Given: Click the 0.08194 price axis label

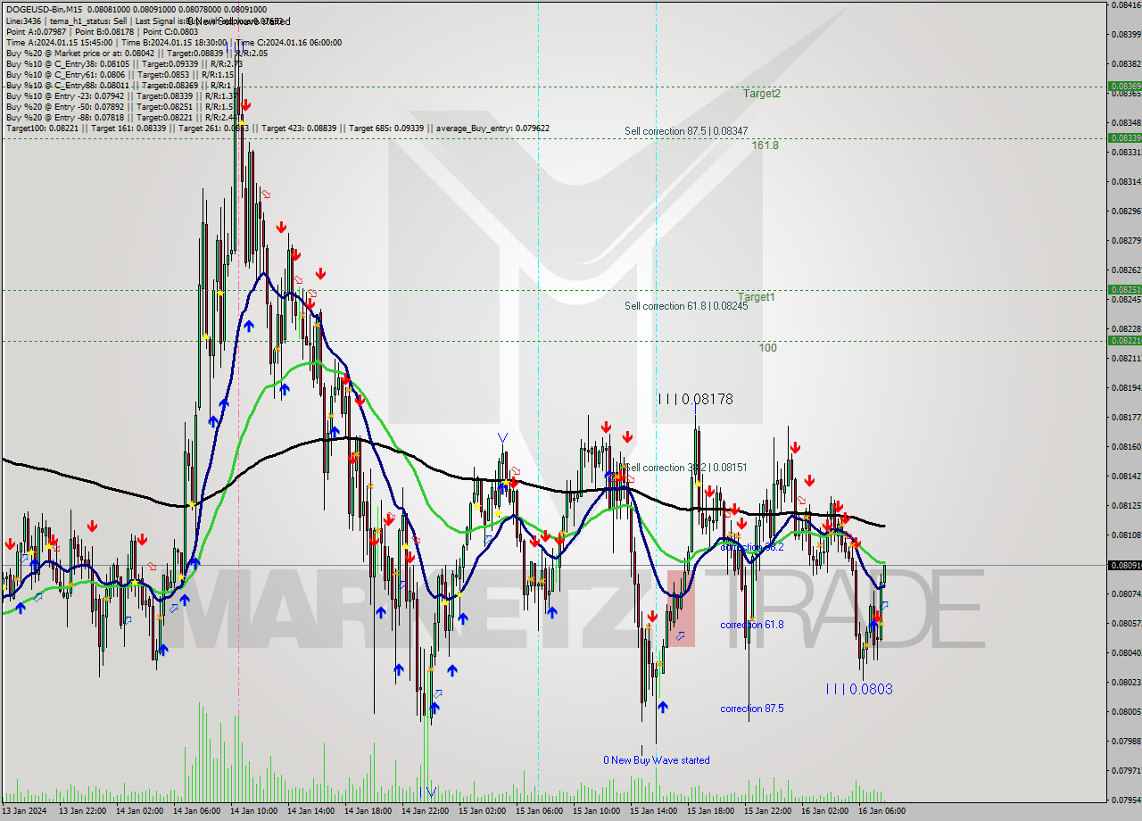Looking at the screenshot, I should (1126, 387).
